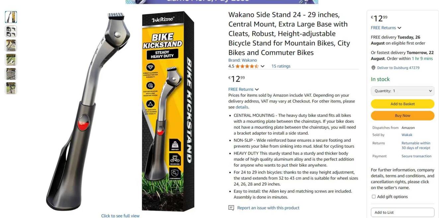Select the third product thumbnail

click(11, 45)
